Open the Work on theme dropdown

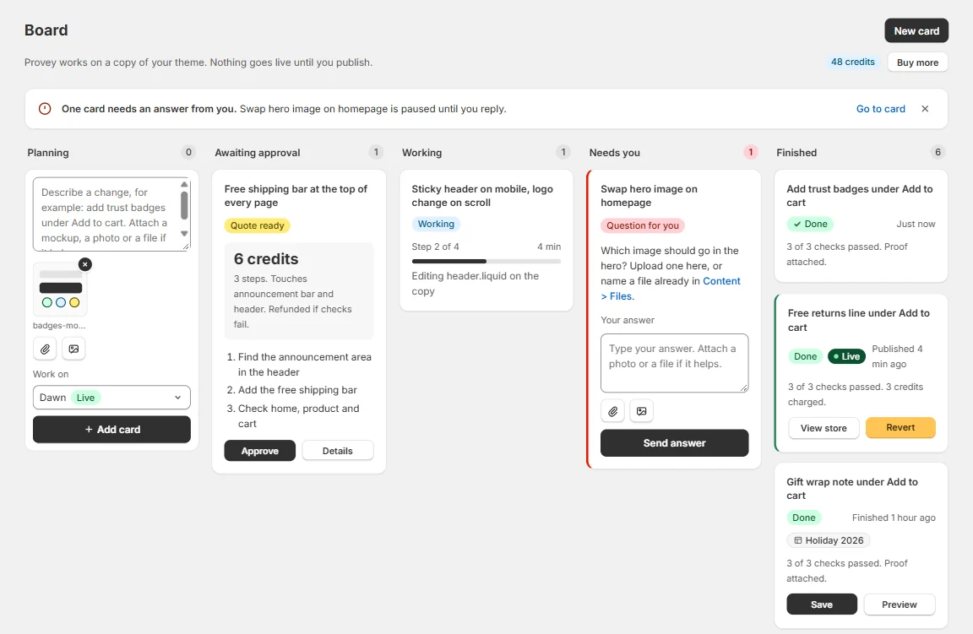click(111, 398)
